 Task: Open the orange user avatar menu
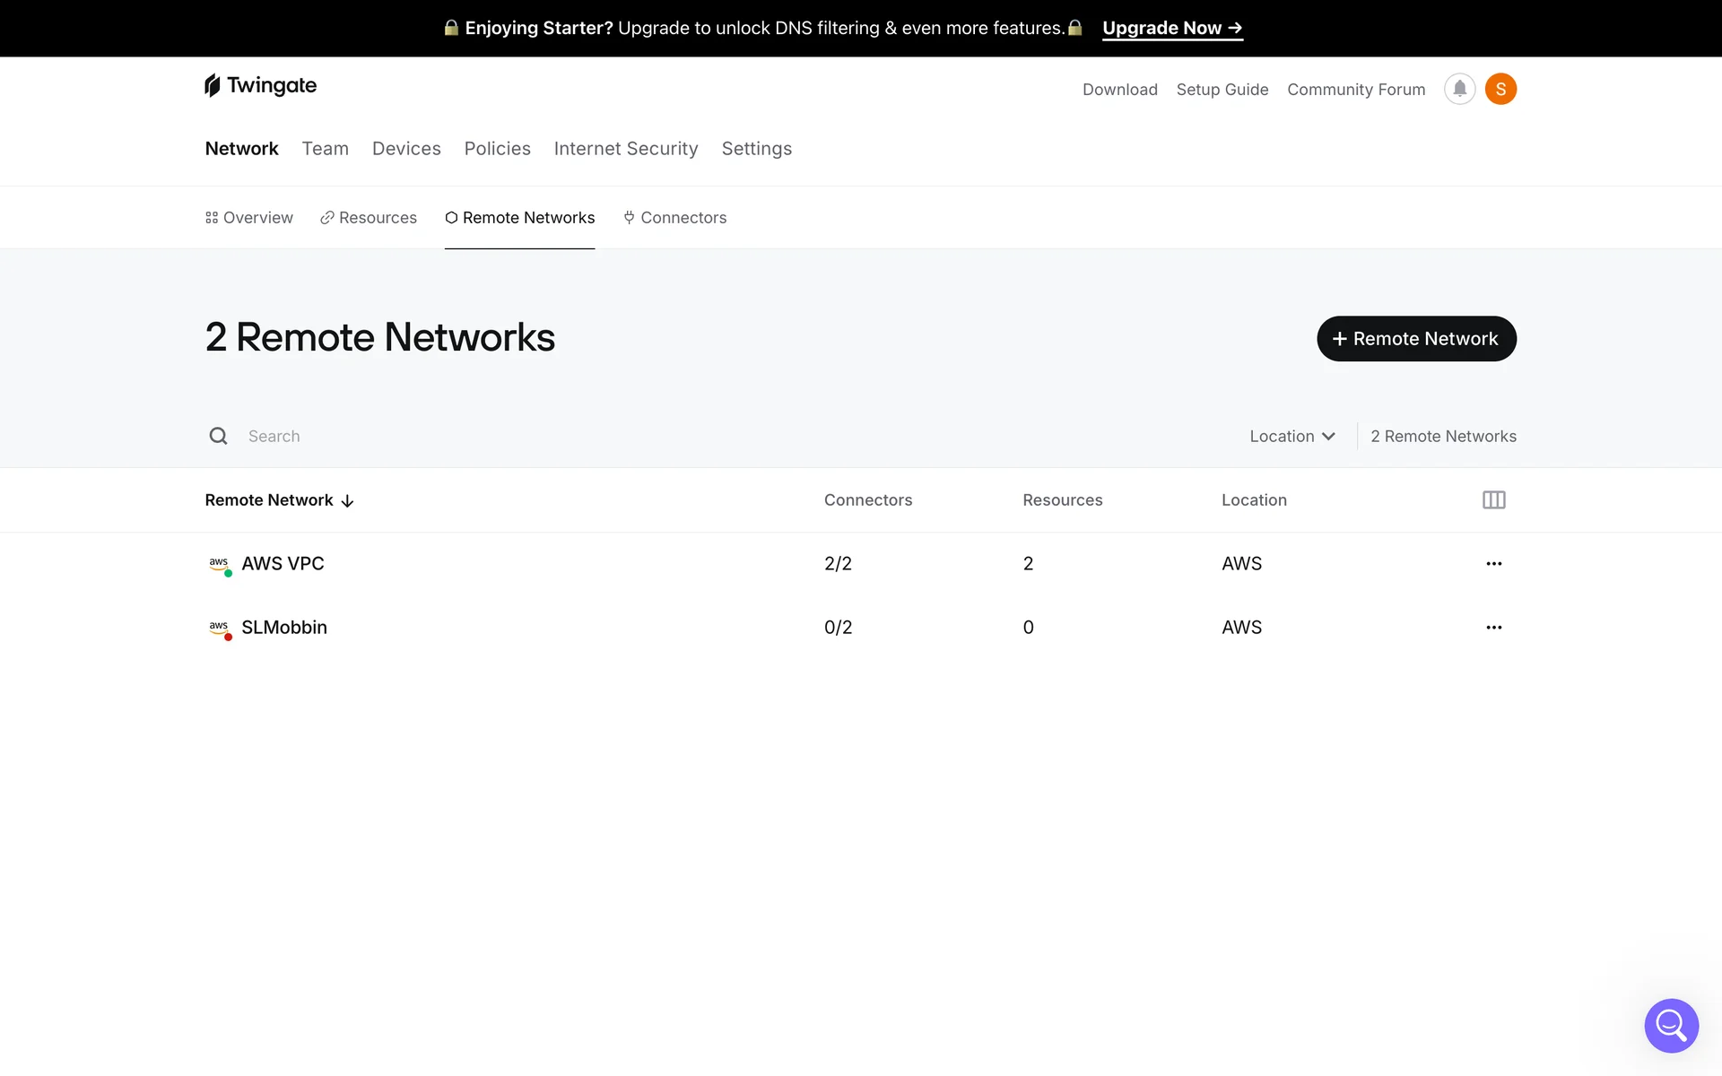[1500, 89]
